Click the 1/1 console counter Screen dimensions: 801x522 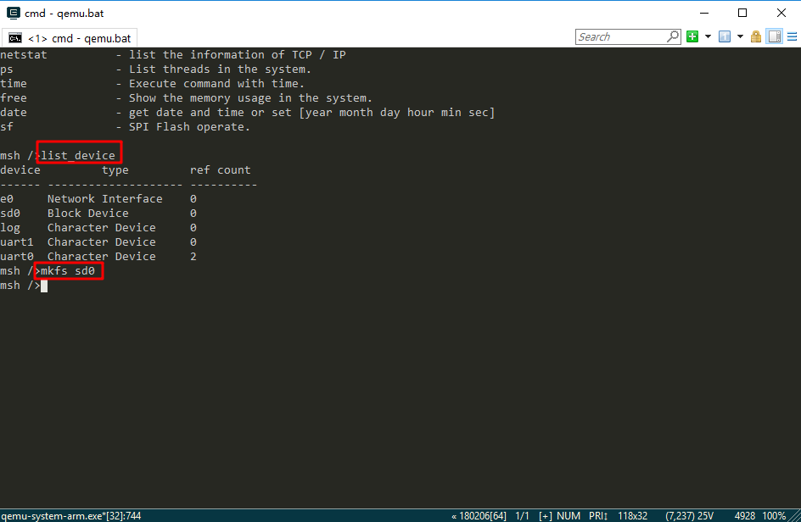pos(522,515)
